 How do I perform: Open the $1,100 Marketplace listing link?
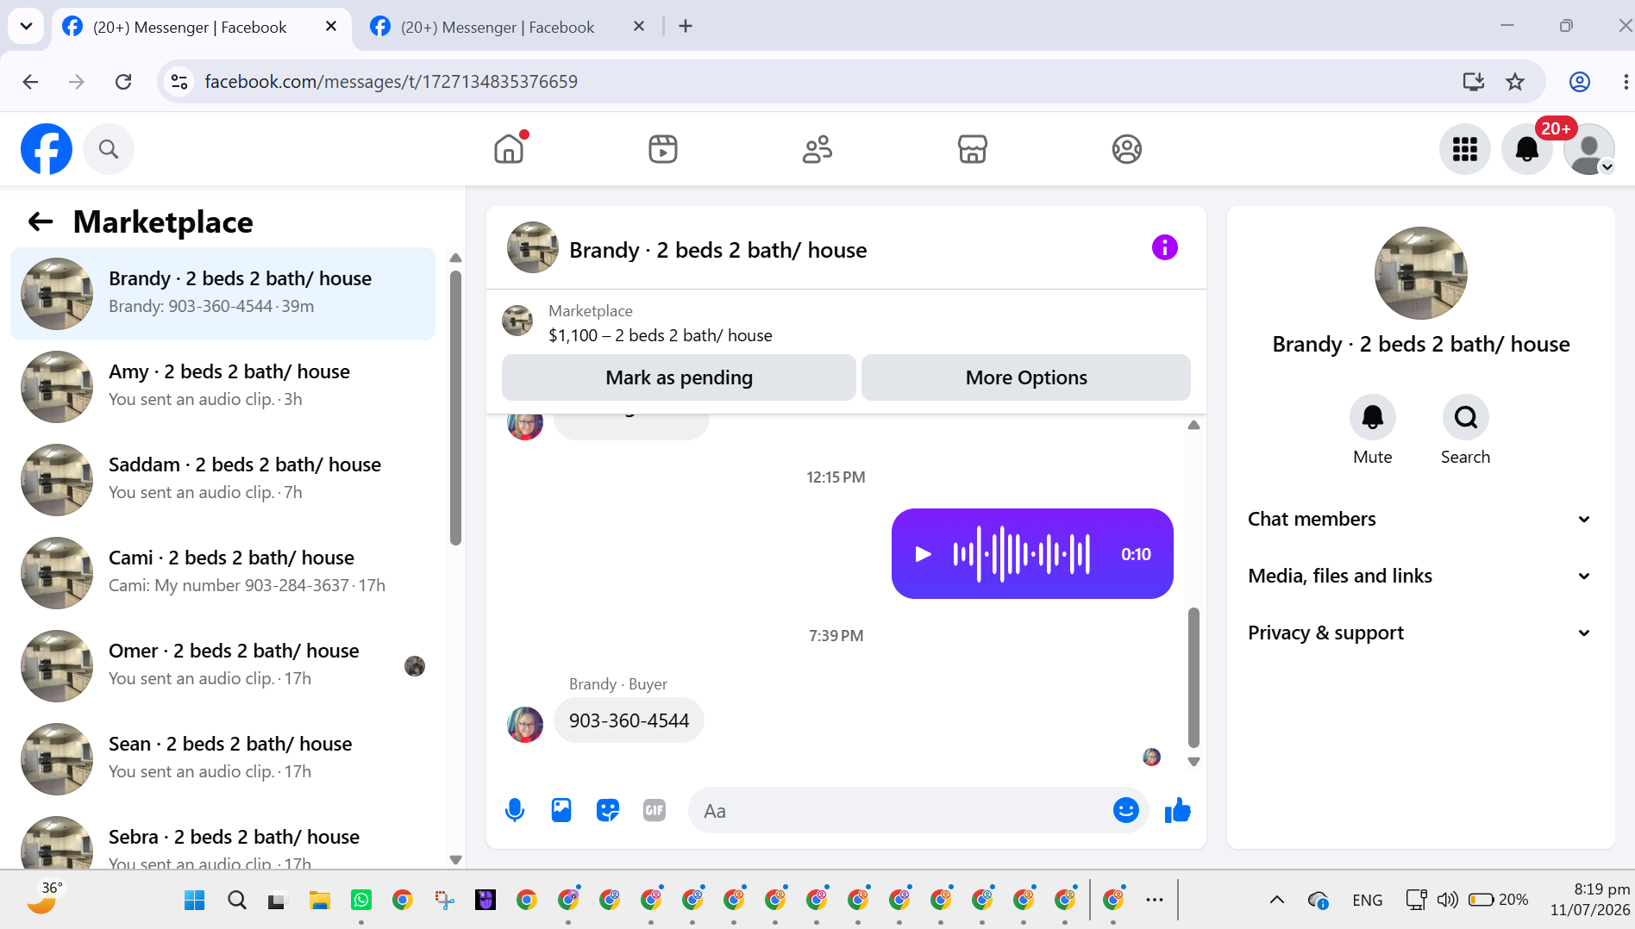click(x=661, y=335)
